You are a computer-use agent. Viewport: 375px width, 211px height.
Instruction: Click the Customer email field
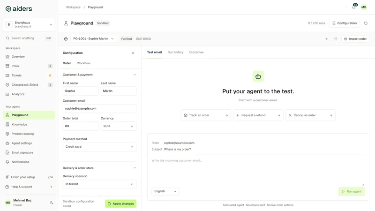pyautogui.click(x=99, y=109)
